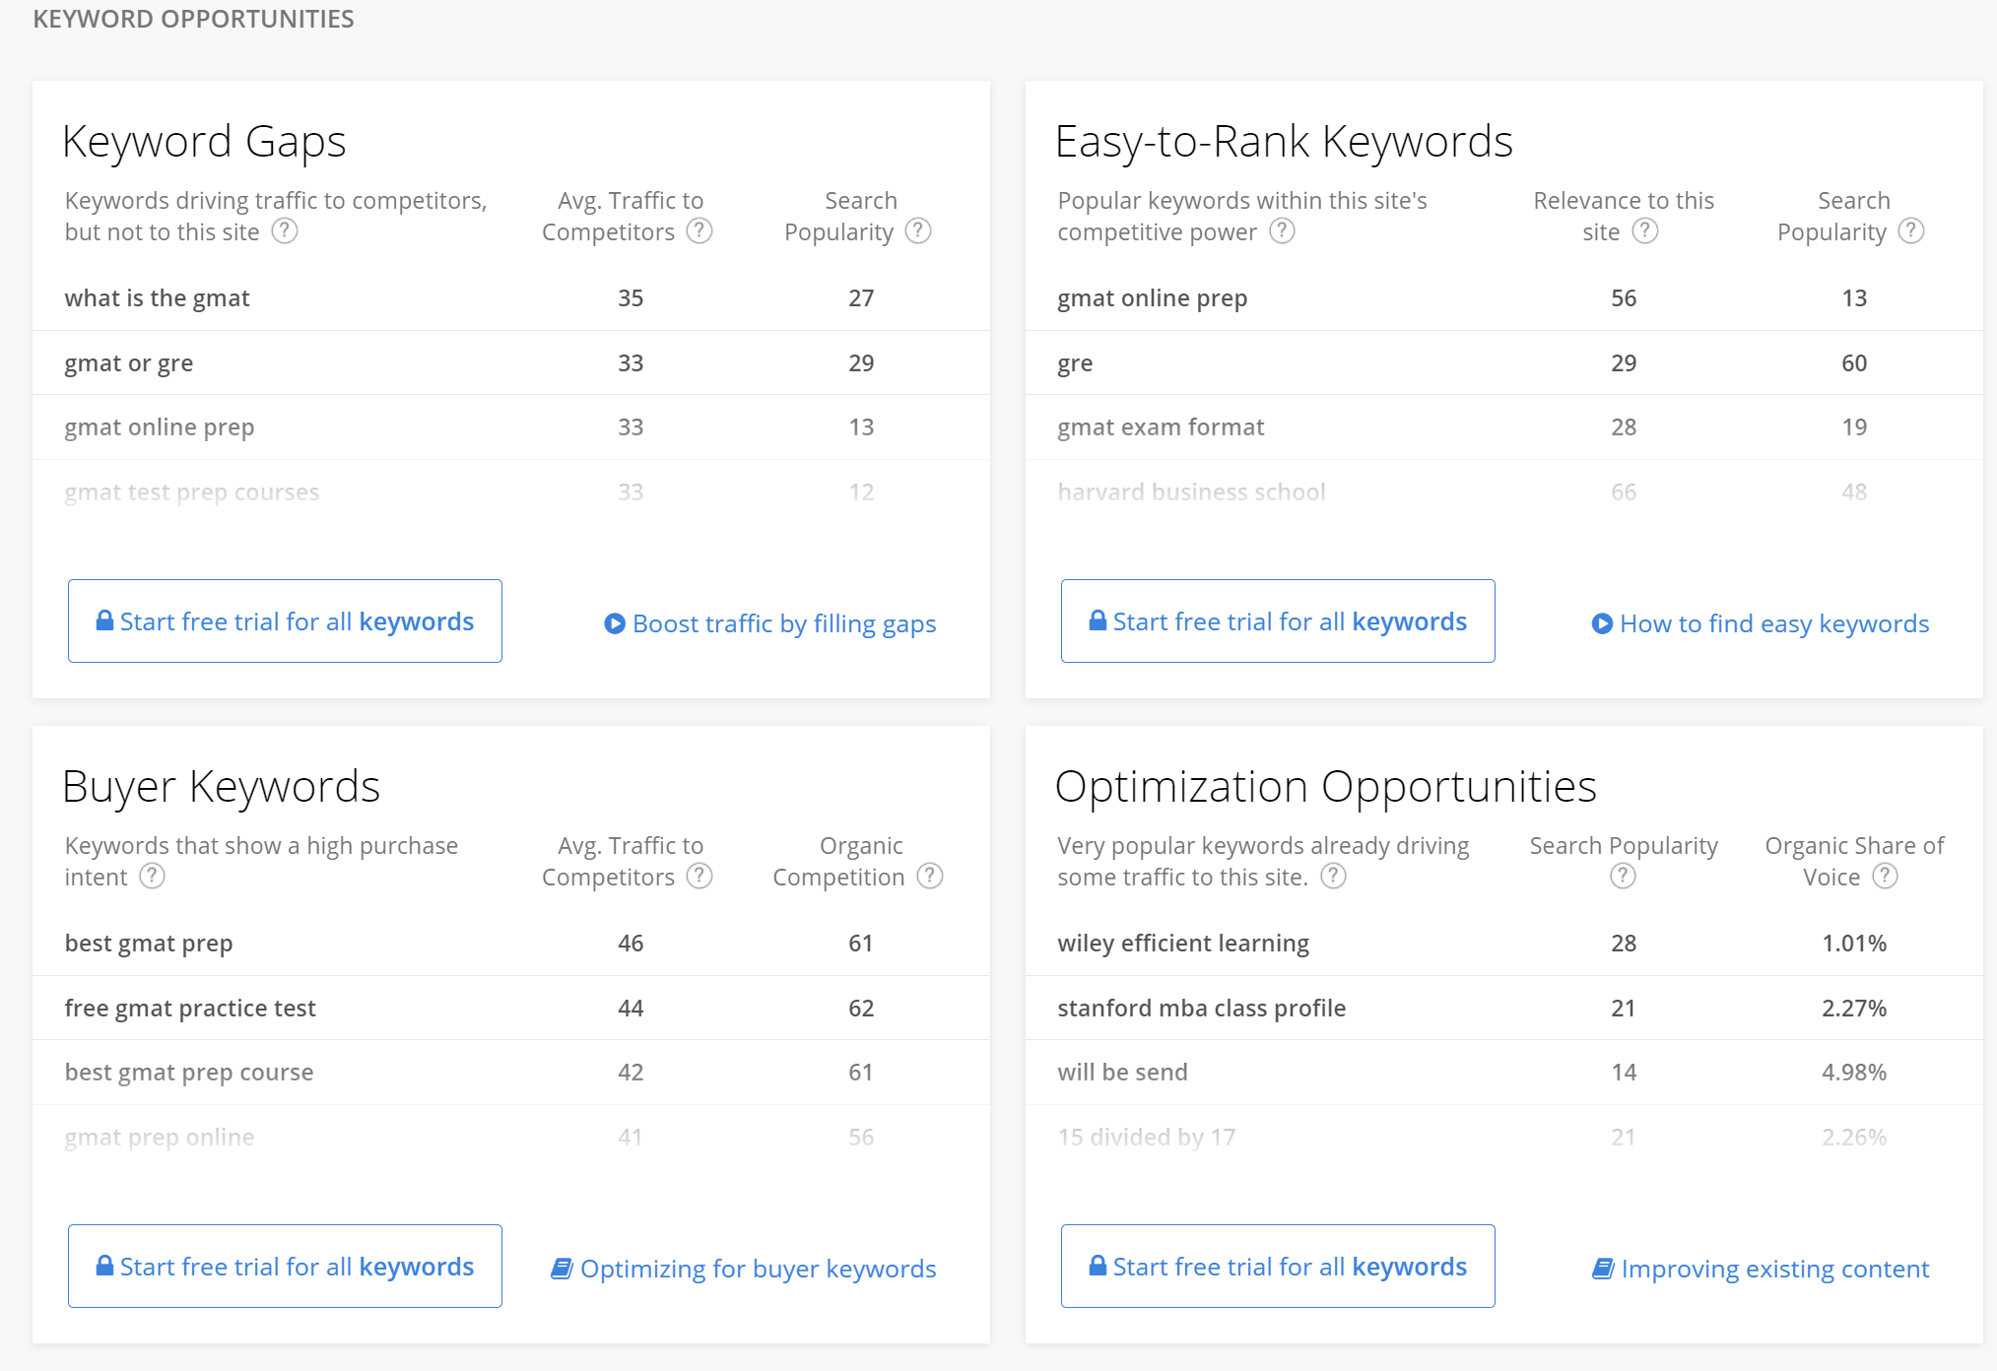
Task: Start free trial in Optimization Opportunities card
Action: [x=1278, y=1267]
